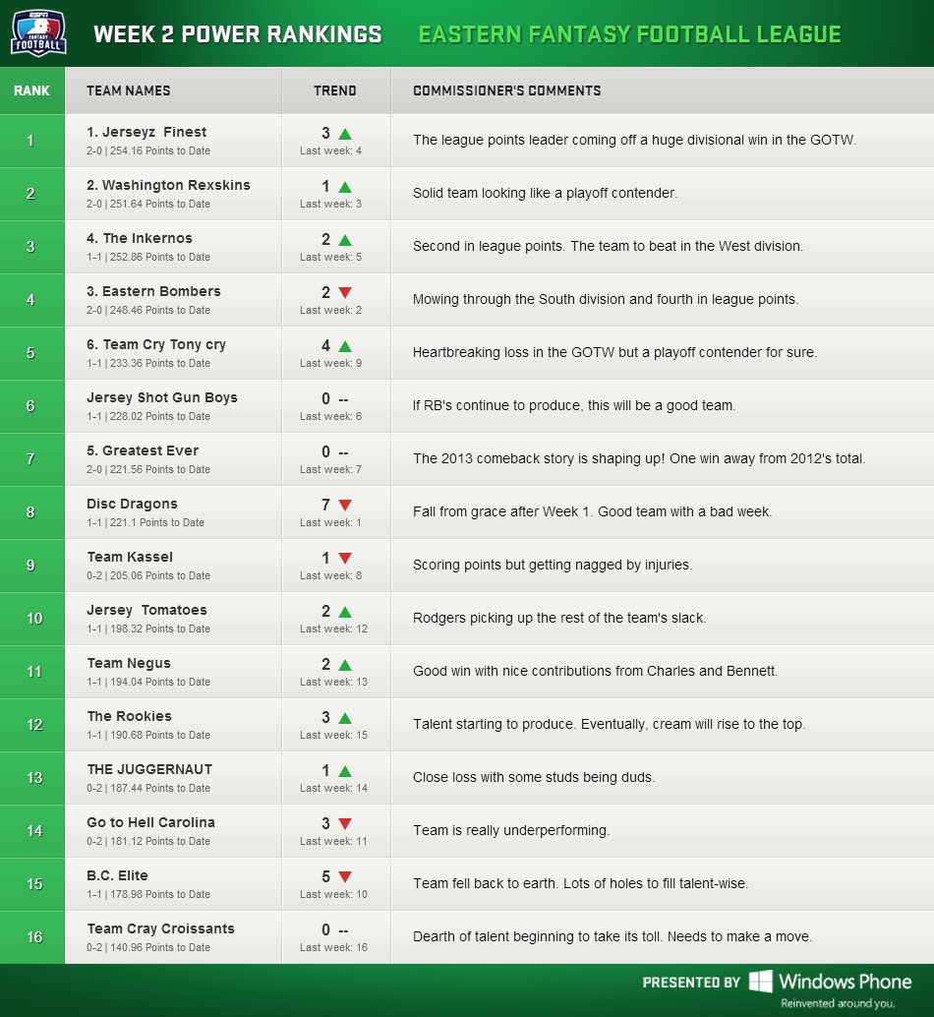
Task: Click '1-1 | 221.1 Points to Date'
Action: tap(146, 523)
